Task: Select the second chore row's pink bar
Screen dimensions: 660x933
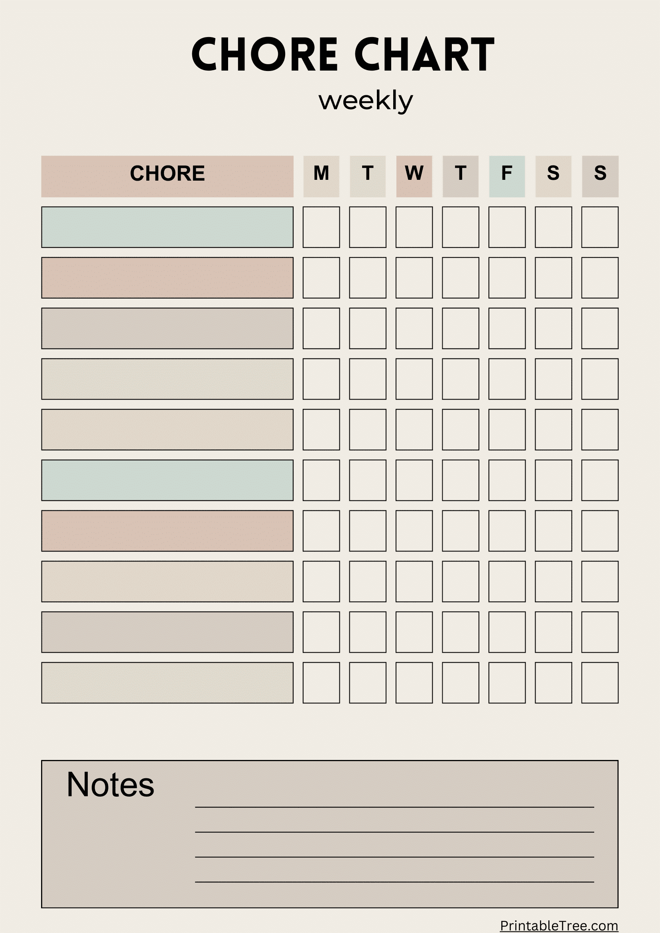Action: [x=167, y=278]
